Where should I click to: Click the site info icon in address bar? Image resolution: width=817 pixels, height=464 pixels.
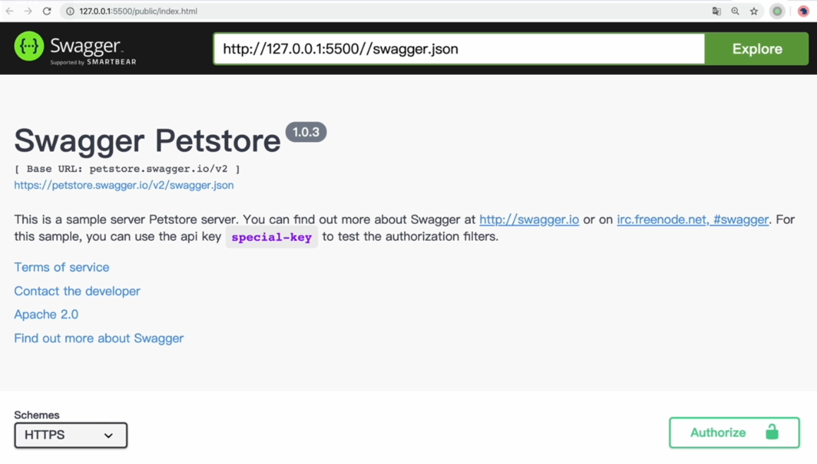click(x=70, y=11)
